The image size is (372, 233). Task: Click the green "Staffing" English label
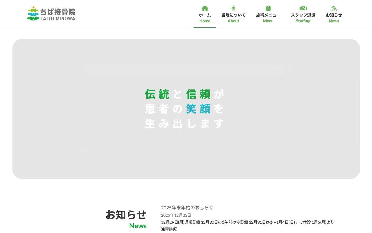point(303,21)
